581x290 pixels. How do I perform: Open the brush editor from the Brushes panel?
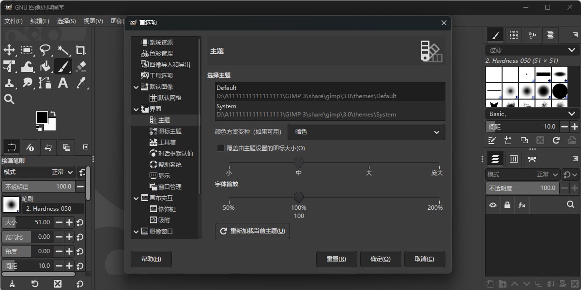[492, 140]
